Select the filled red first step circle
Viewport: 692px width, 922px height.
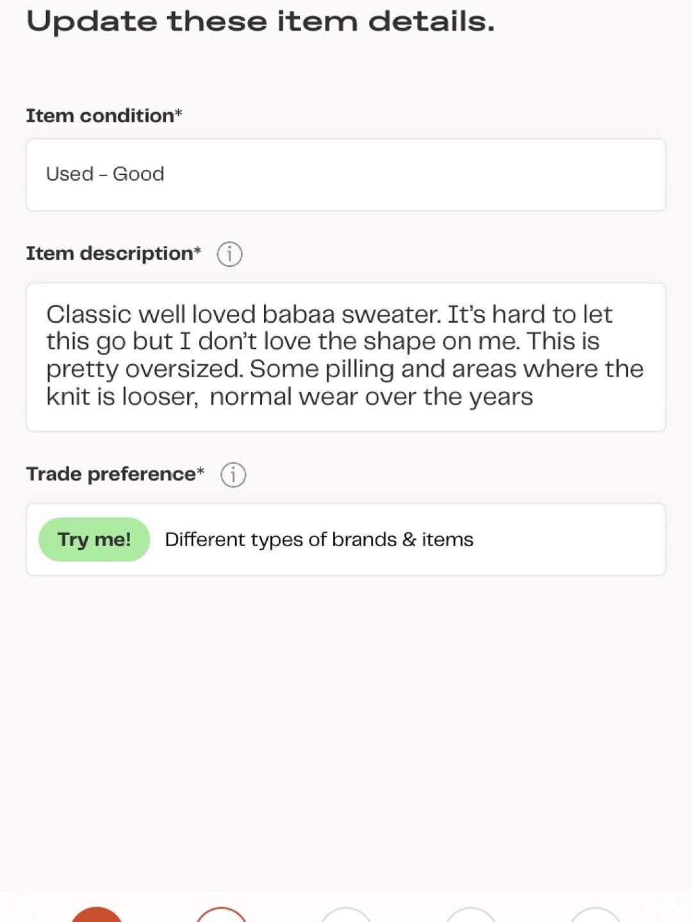[96, 915]
